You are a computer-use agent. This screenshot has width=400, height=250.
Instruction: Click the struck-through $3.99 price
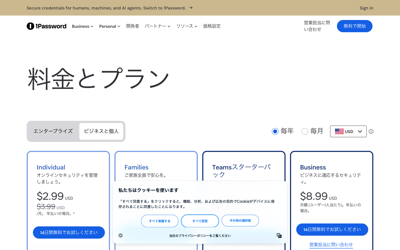click(x=46, y=207)
